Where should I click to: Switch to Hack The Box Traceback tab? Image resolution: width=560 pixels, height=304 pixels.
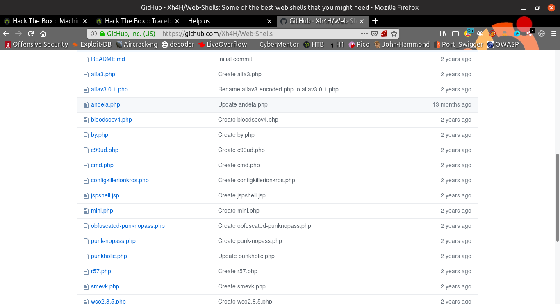click(138, 21)
